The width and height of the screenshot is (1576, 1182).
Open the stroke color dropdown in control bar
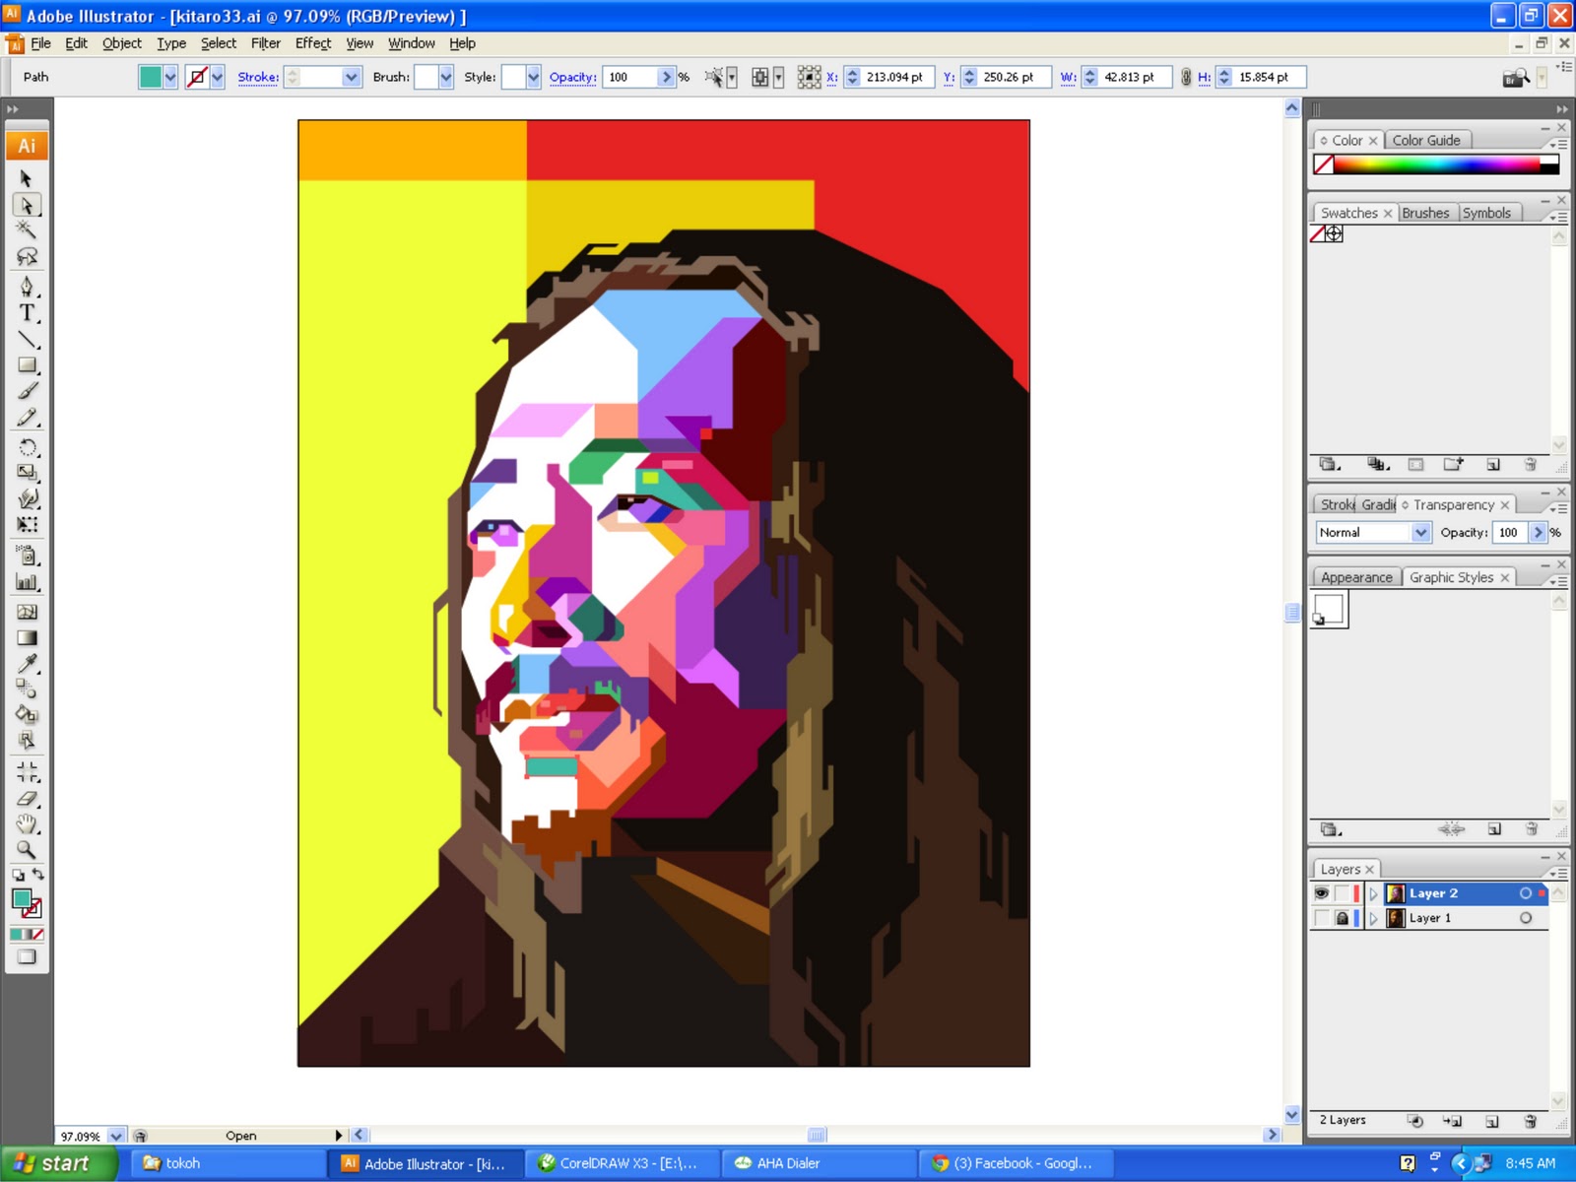pyautogui.click(x=218, y=77)
